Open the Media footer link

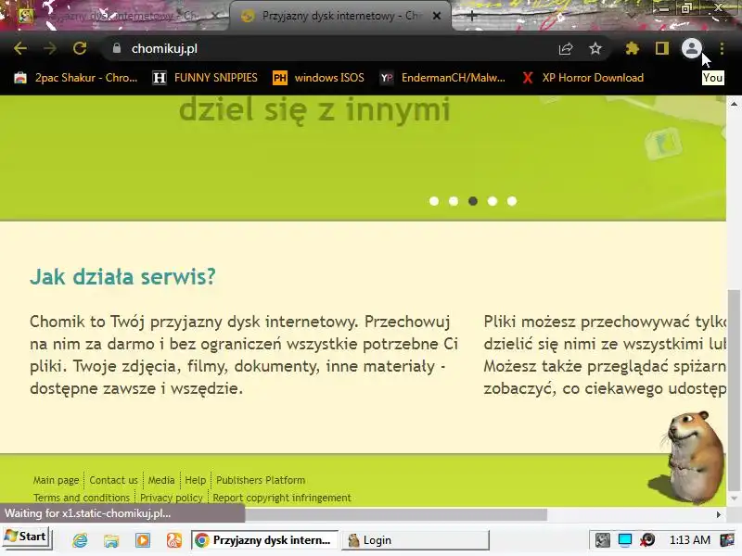(161, 480)
